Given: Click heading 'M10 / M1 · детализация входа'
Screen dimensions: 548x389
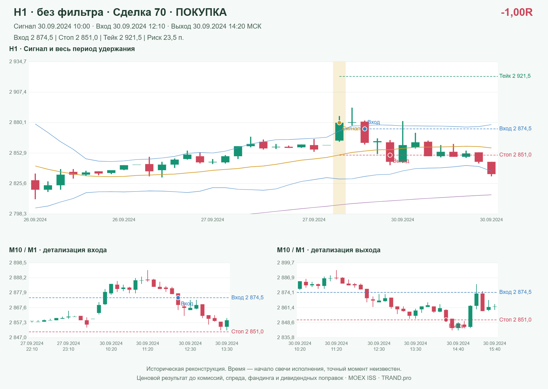Looking at the screenshot, I should tap(58, 250).
